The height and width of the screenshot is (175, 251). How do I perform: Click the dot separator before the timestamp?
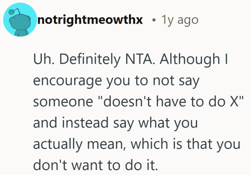click(x=153, y=20)
